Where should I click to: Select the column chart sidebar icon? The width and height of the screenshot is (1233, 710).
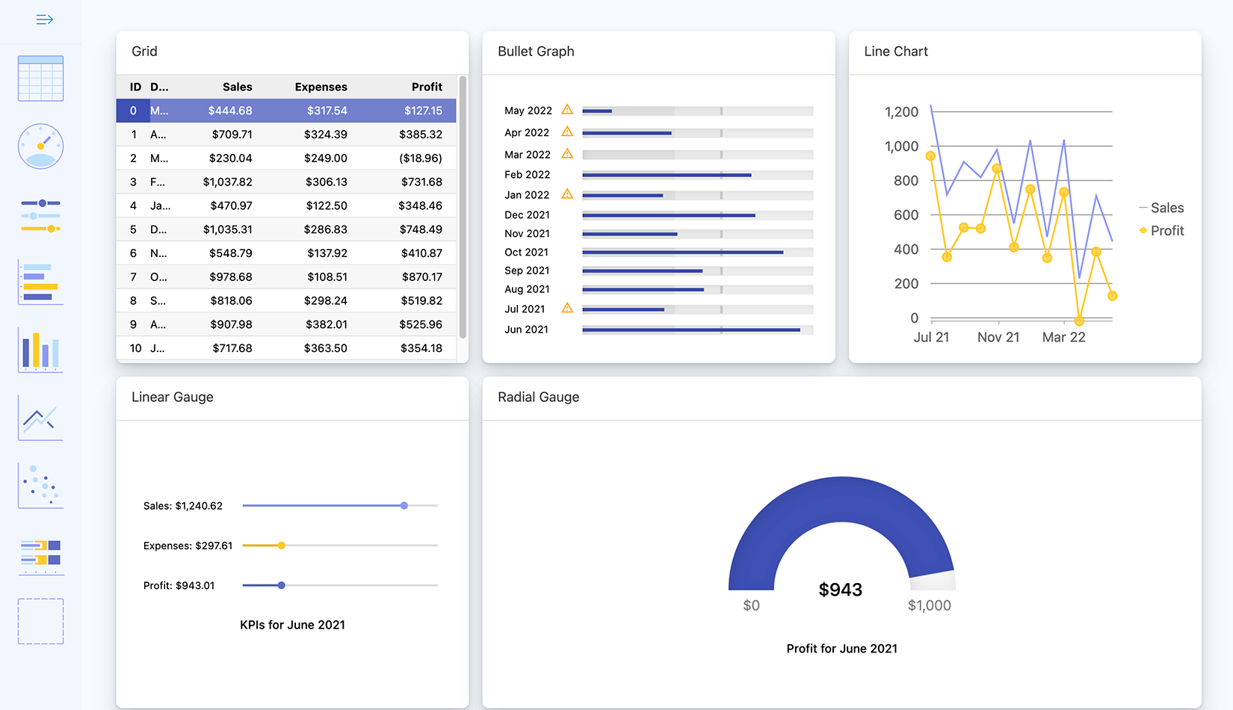coord(40,349)
